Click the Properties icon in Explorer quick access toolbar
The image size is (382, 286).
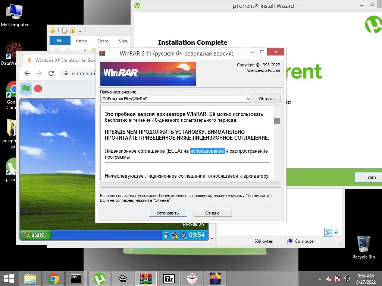point(65,31)
